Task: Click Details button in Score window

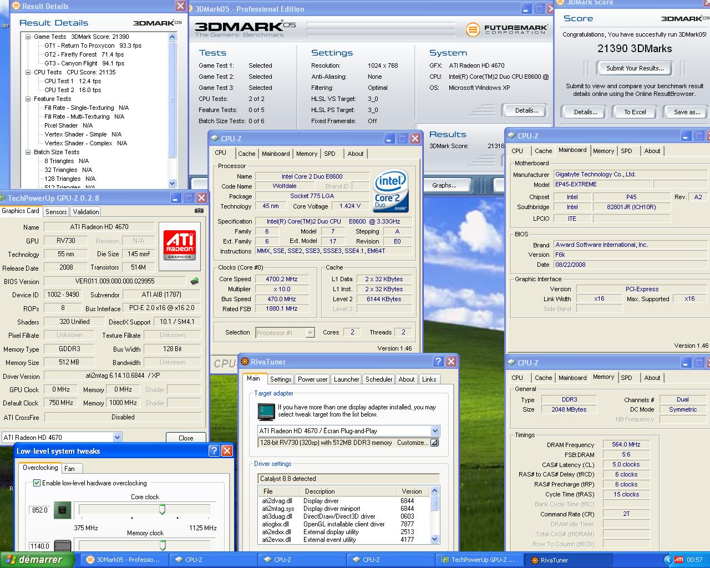Action: point(585,112)
